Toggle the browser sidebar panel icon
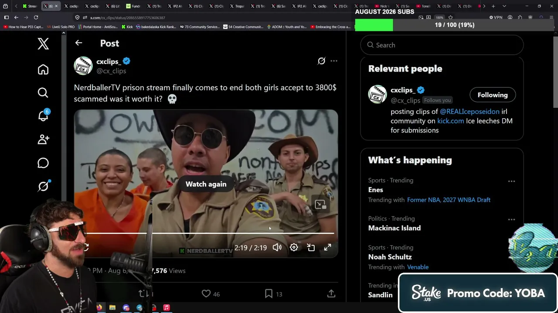The image size is (558, 313). [x=6, y=17]
